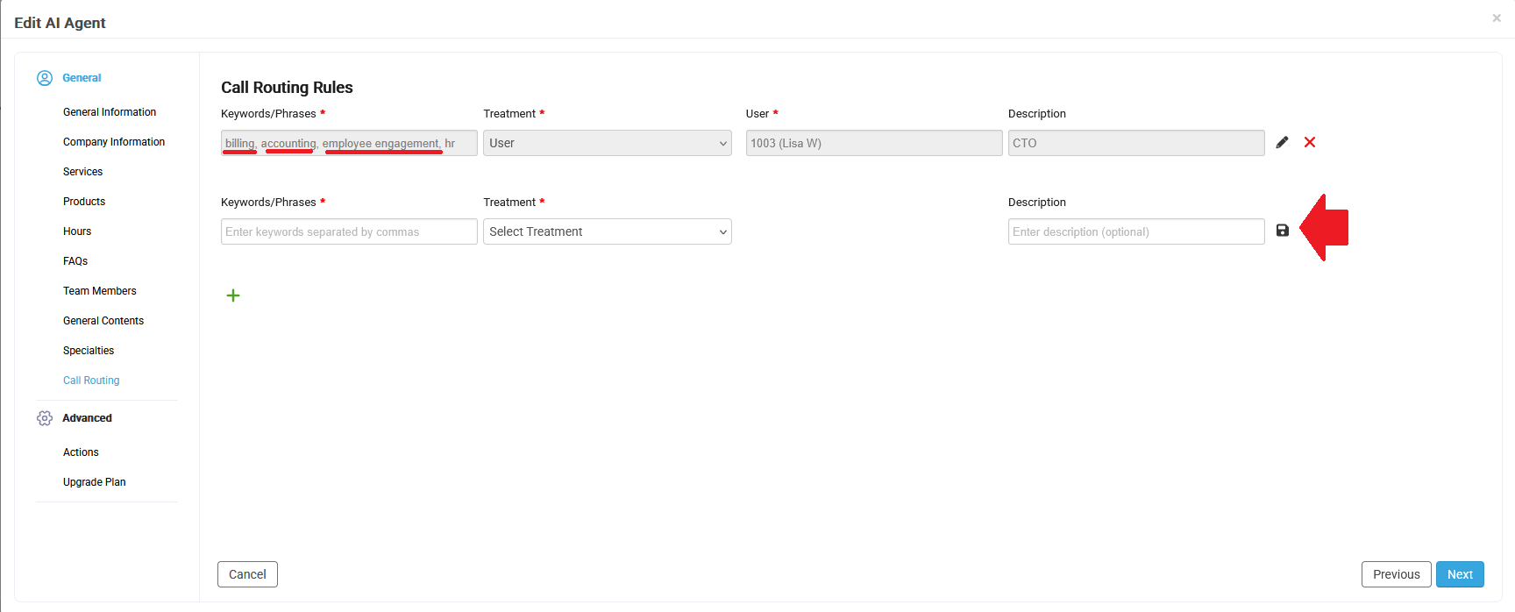
Task: Select FAQs from the sidebar
Action: (75, 261)
